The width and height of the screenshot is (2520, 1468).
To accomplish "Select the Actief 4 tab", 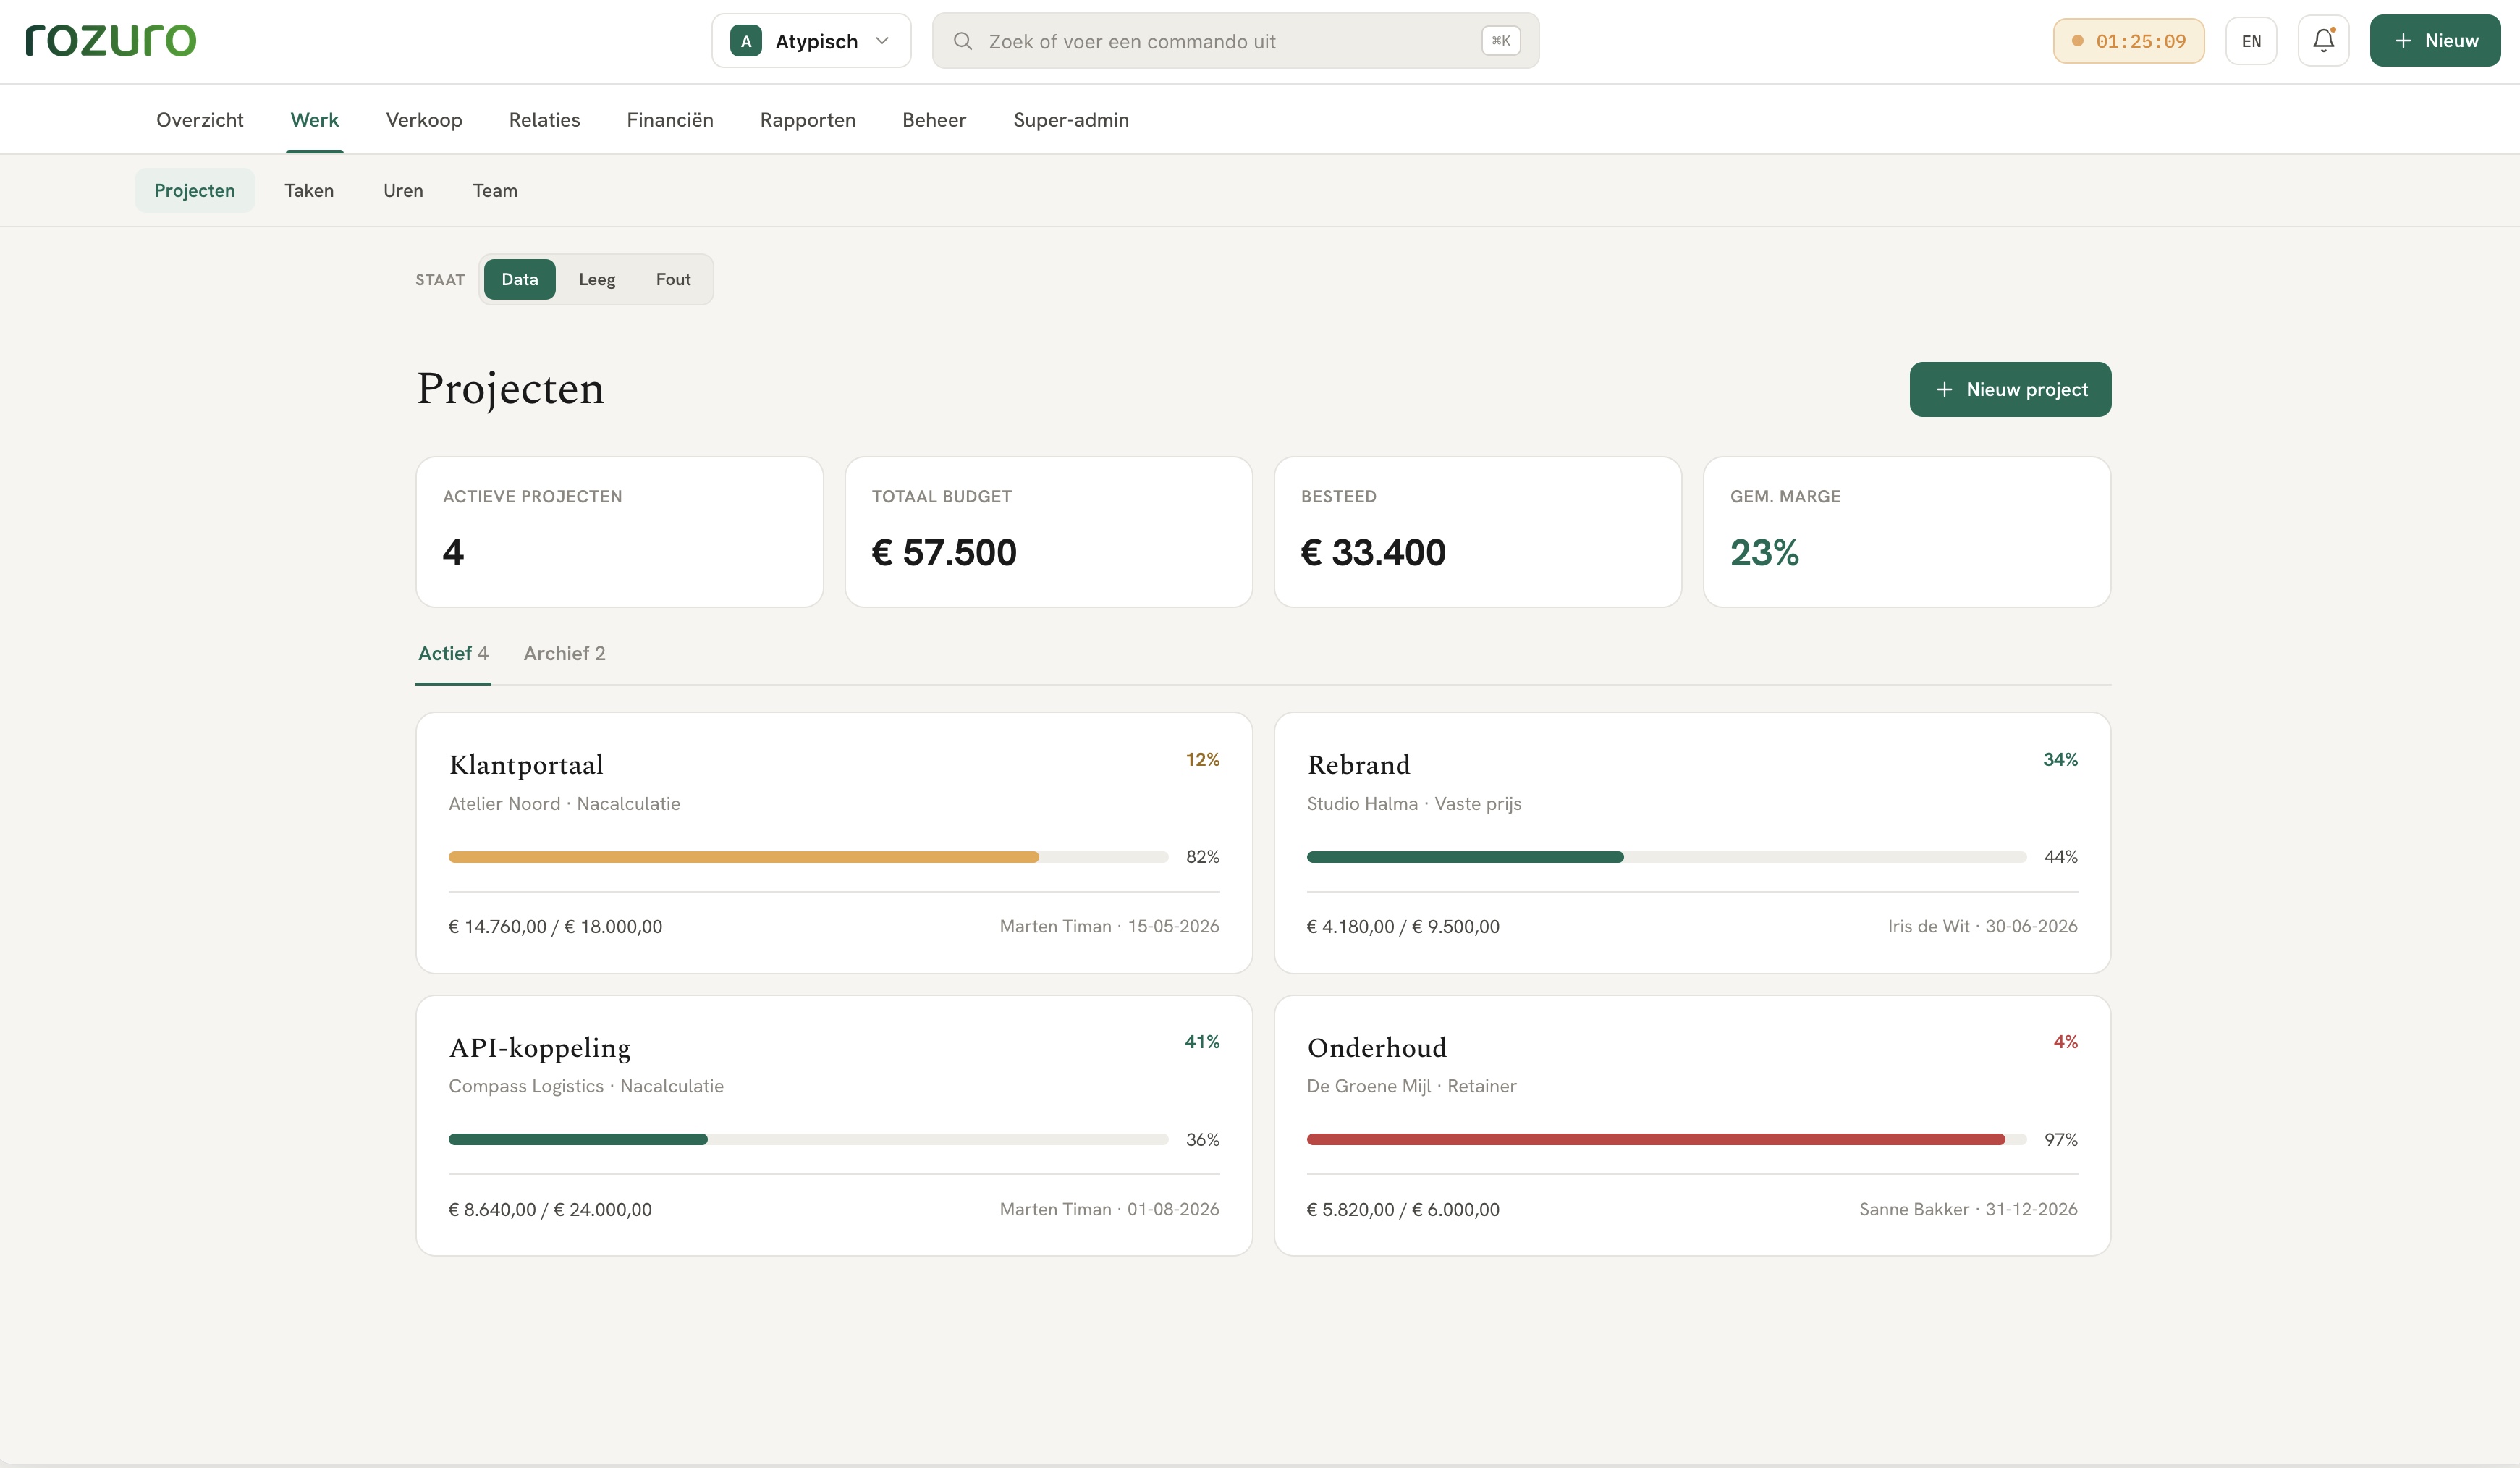I will 453,654.
